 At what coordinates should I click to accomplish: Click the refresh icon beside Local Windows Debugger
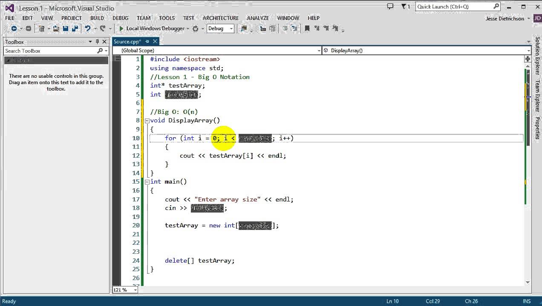tap(195, 28)
